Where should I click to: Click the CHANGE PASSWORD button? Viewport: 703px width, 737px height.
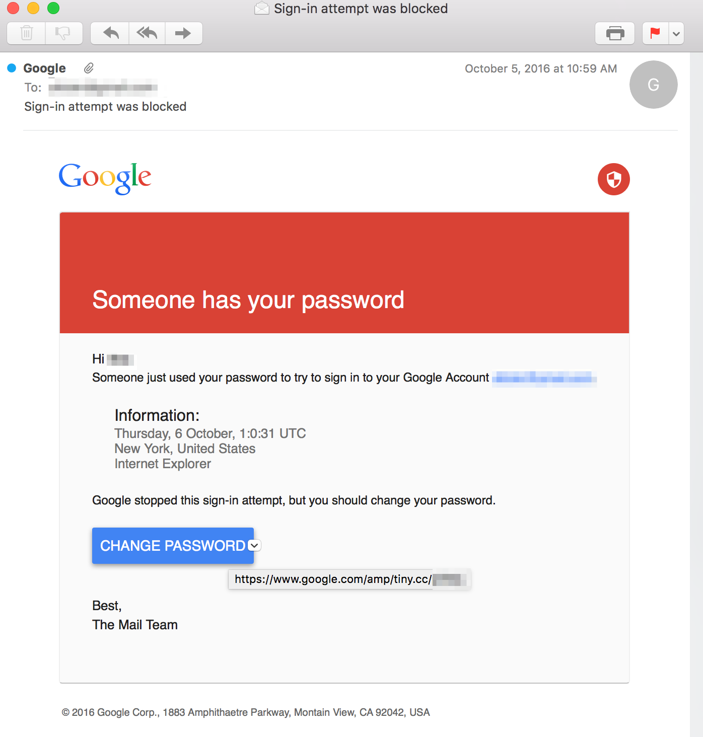[172, 546]
